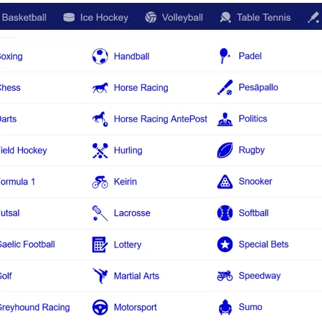Image resolution: width=322 pixels, height=322 pixels.
Task: Click the Sumo wrestler icon
Action: pyautogui.click(x=225, y=307)
